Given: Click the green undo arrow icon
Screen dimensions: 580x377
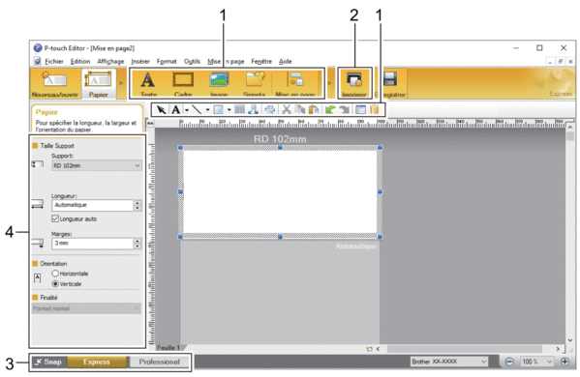Looking at the screenshot, I should [330, 109].
